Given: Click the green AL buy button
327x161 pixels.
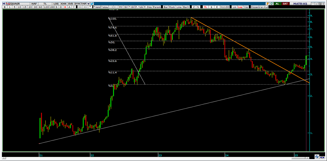Looking at the screenshot, I should pyautogui.click(x=277, y=4).
